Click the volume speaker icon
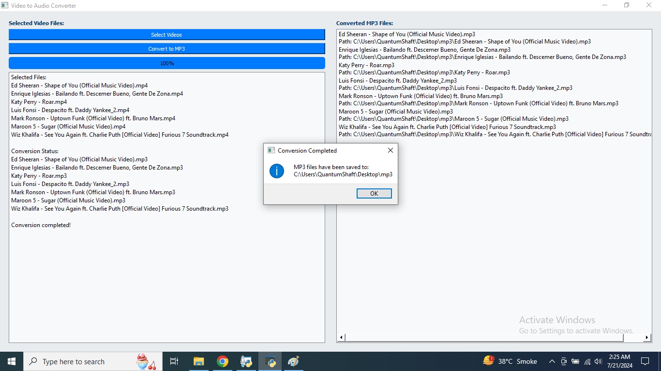The height and width of the screenshot is (371, 661). pos(598,361)
